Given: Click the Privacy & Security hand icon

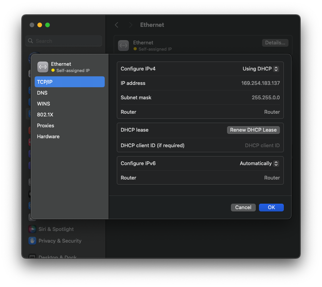Looking at the screenshot, I should (32, 241).
